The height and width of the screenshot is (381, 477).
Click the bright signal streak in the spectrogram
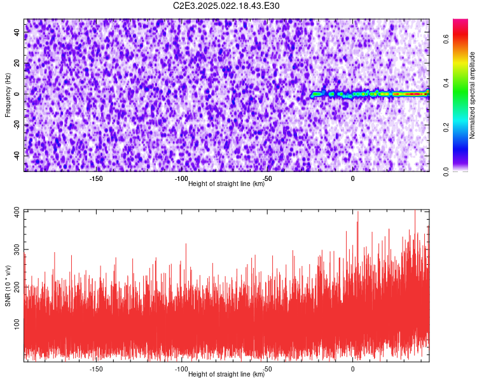370,94
